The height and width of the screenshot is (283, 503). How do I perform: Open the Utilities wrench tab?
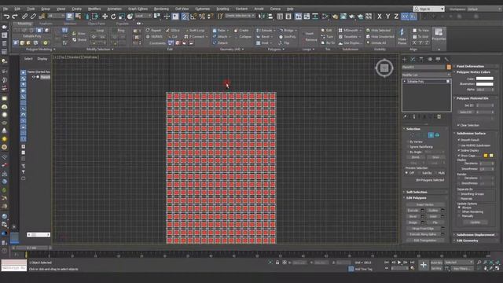[446, 60]
